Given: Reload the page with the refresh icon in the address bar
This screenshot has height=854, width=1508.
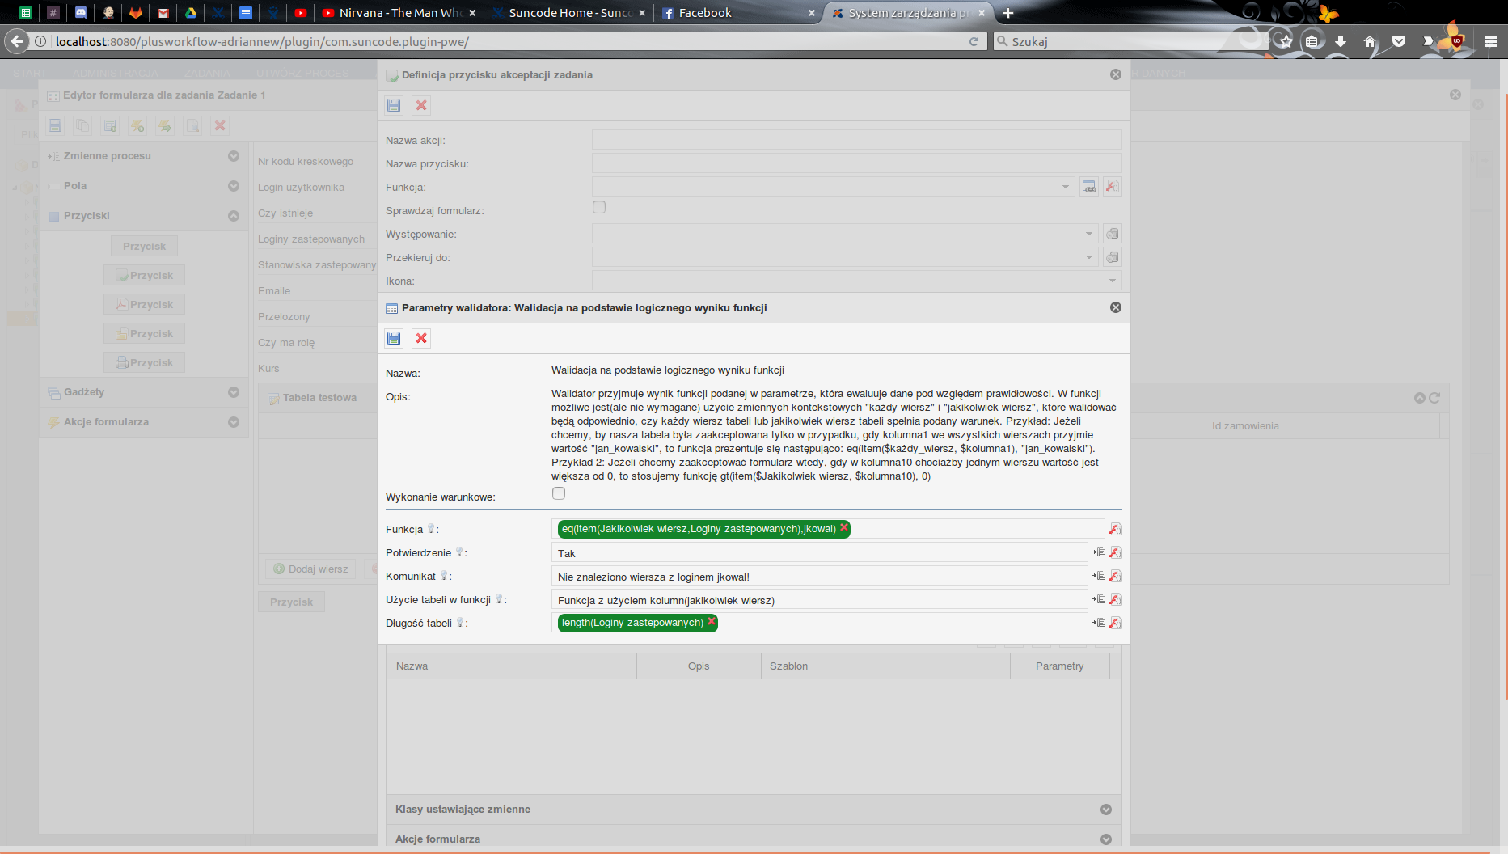Looking at the screenshot, I should (x=974, y=41).
